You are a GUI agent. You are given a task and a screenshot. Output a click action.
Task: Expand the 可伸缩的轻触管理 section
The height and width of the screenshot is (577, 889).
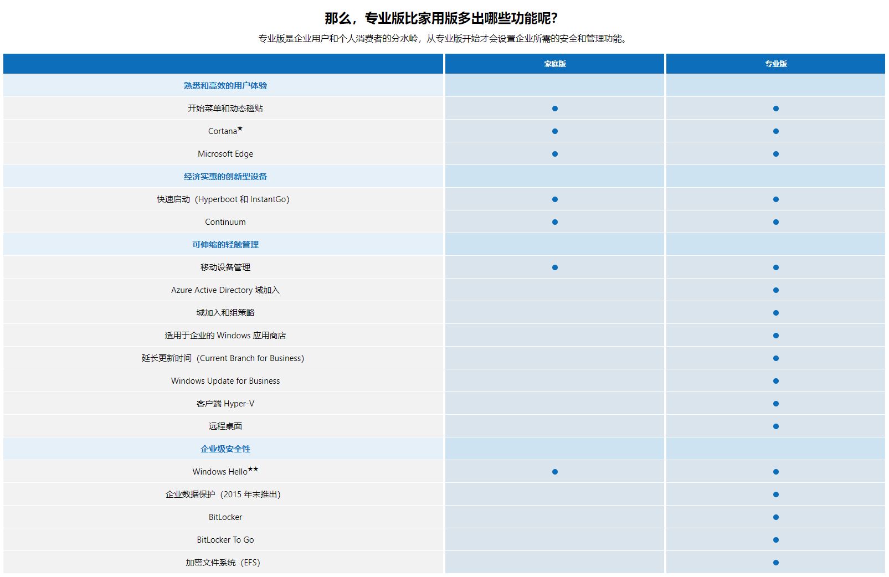[225, 244]
